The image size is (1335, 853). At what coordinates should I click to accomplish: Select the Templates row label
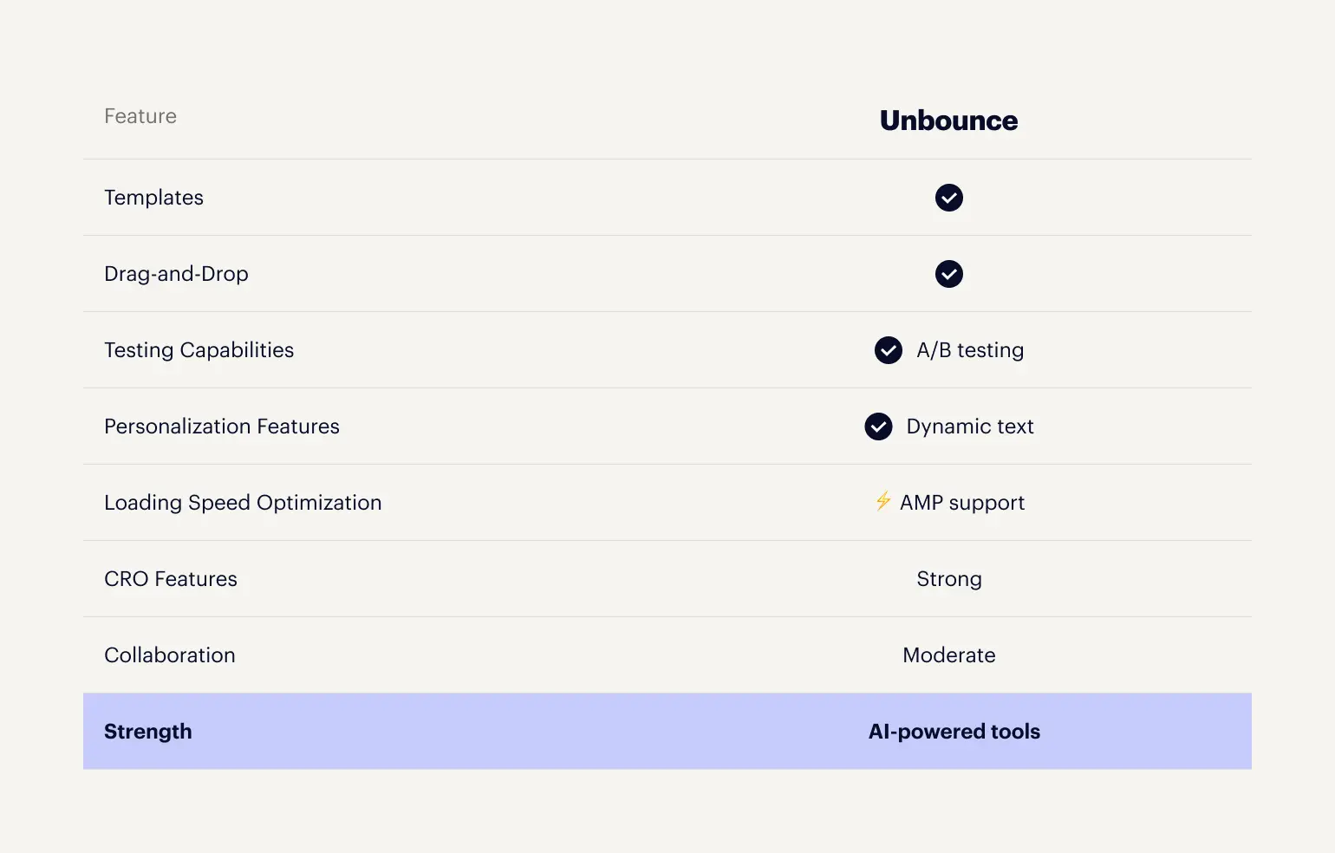pos(153,198)
